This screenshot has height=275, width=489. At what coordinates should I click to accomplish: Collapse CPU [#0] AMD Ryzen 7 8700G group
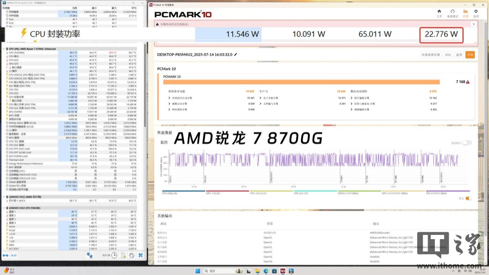click(x=4, y=49)
